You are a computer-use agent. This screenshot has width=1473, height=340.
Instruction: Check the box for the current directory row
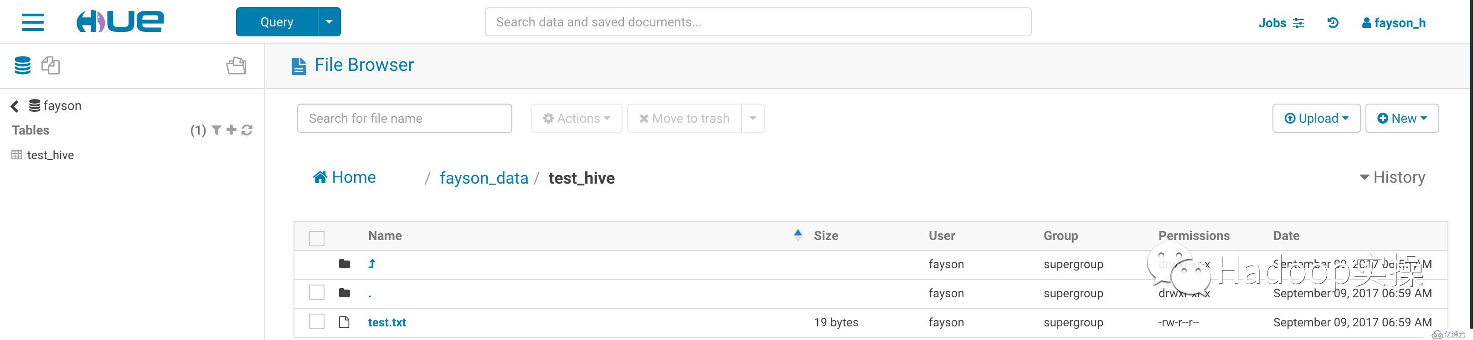316,293
